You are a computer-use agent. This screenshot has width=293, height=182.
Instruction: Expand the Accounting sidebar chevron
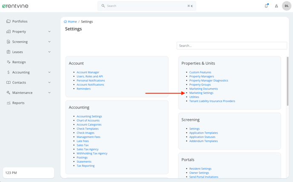(49, 72)
